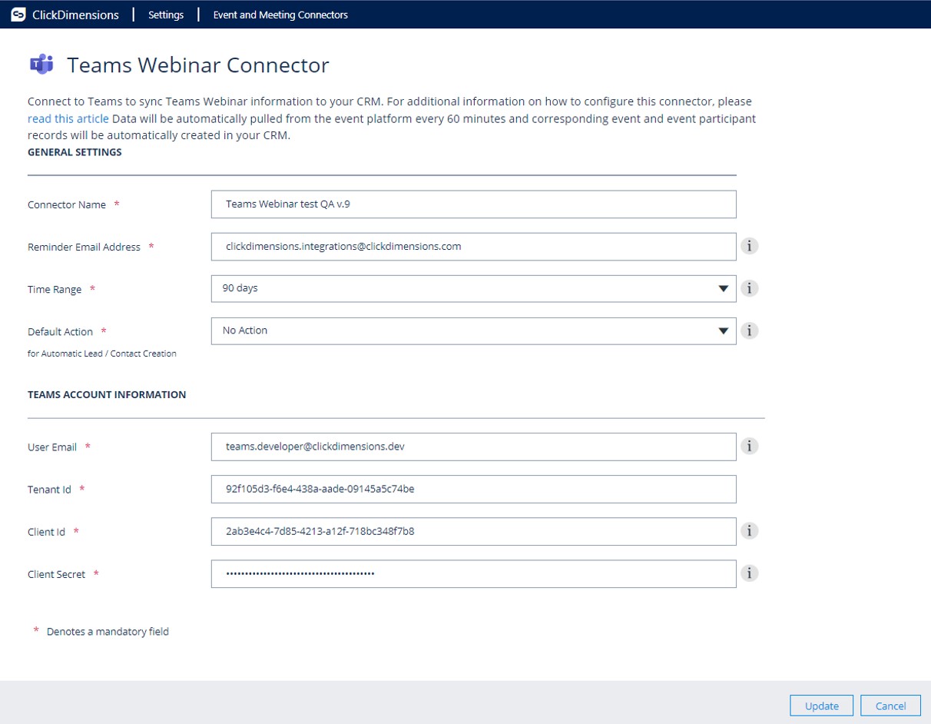Screen dimensions: 931x724
Task: Focus the Client Id field
Action: [x=473, y=531]
